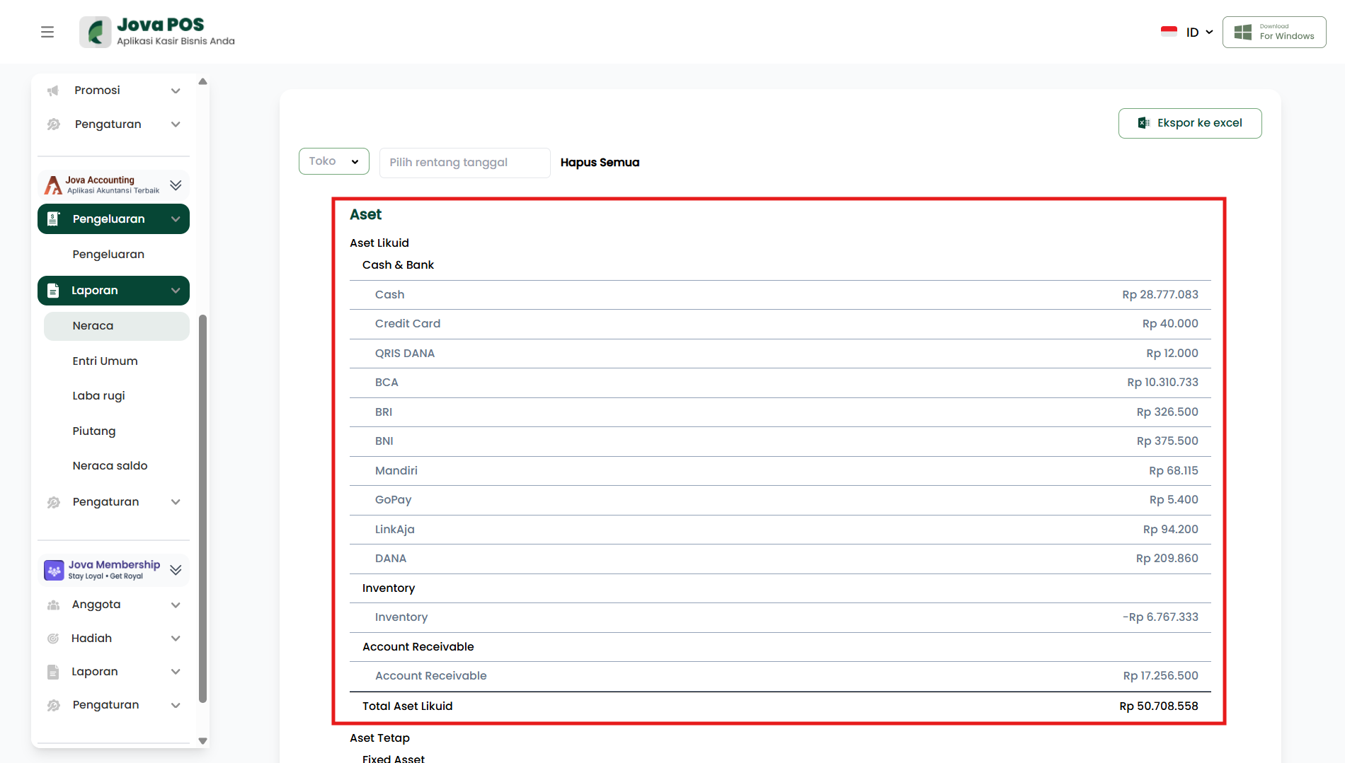Image resolution: width=1345 pixels, height=763 pixels.
Task: Open the Toko dropdown filter
Action: tap(333, 161)
